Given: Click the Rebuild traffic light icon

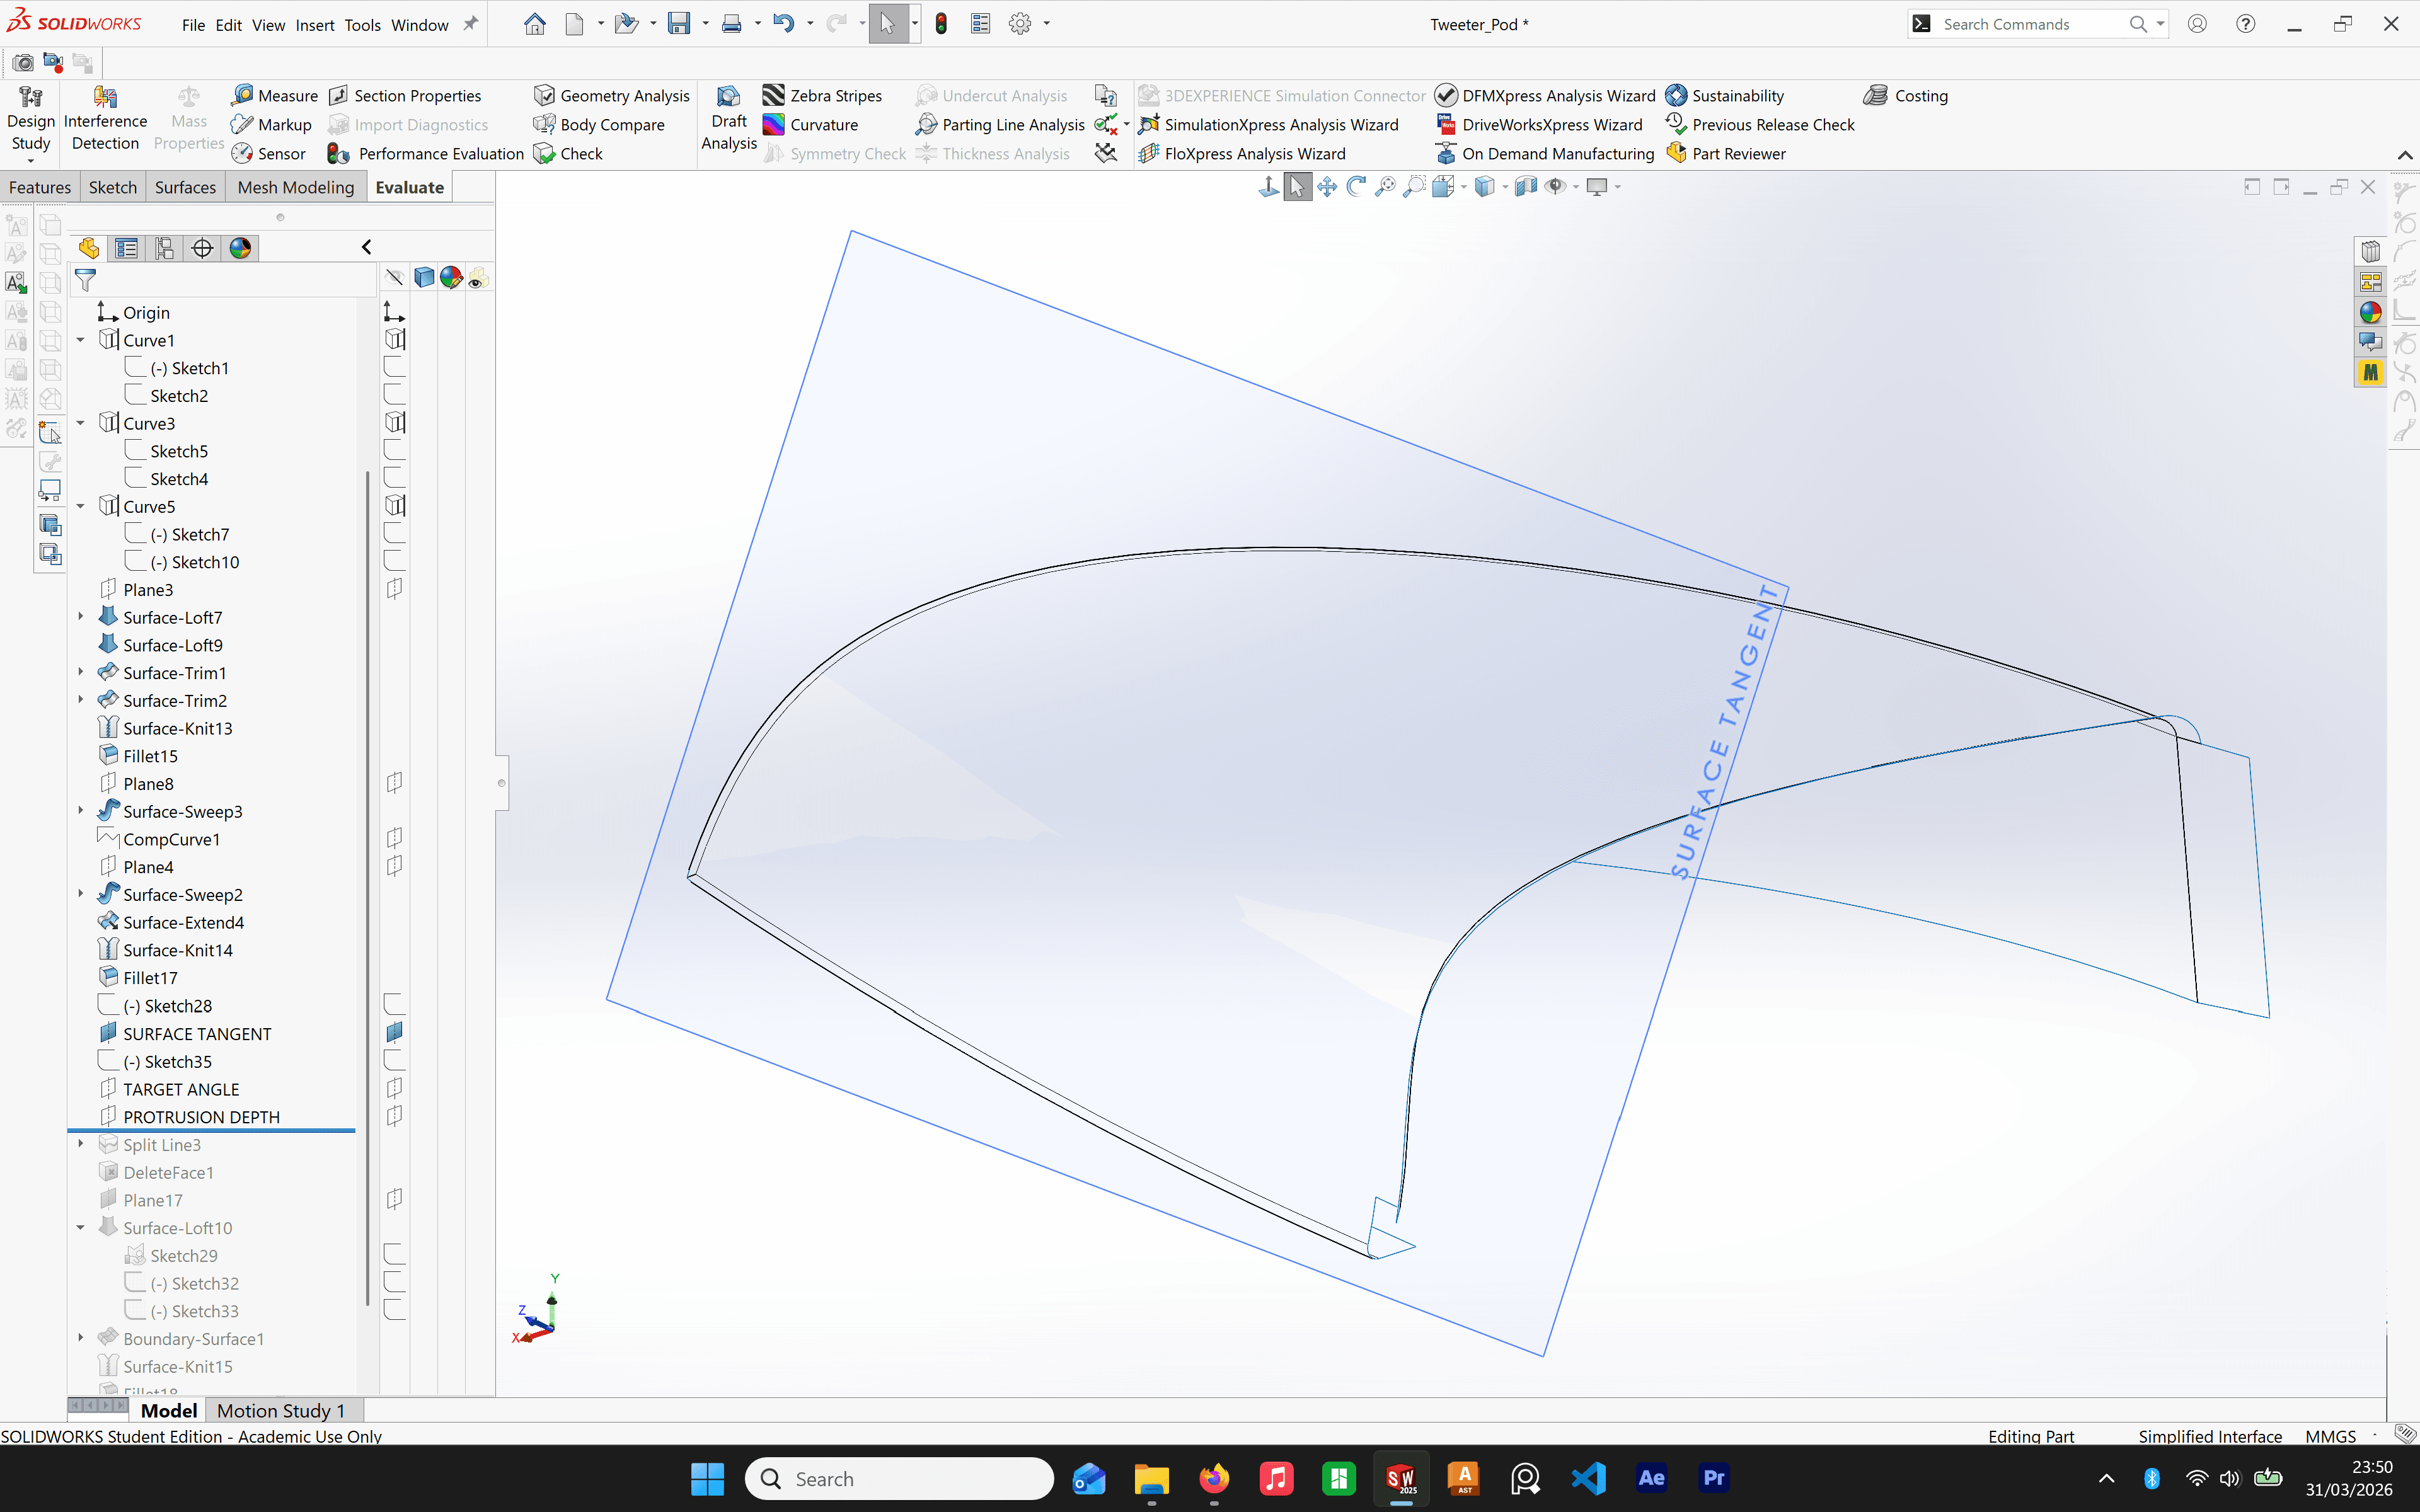Looking at the screenshot, I should tap(941, 24).
